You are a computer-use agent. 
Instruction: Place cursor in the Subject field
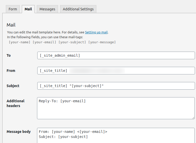point(116,86)
